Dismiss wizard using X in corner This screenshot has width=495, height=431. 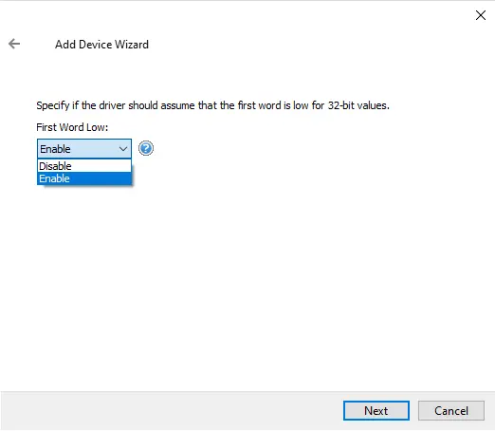pyautogui.click(x=481, y=15)
